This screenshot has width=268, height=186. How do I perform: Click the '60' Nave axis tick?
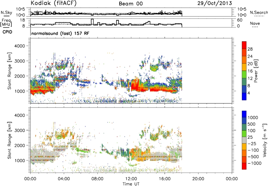[x=240, y=20]
